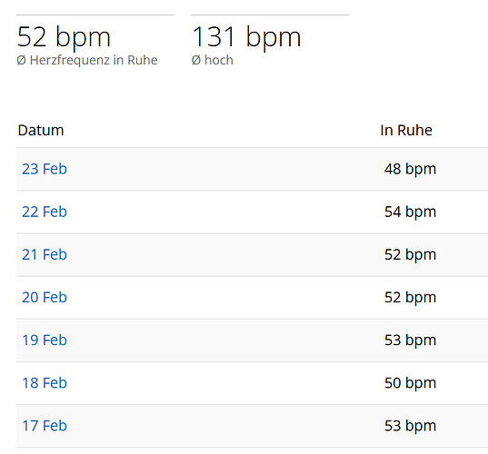Open the 17 Feb date link
488x454 pixels.
(x=45, y=425)
